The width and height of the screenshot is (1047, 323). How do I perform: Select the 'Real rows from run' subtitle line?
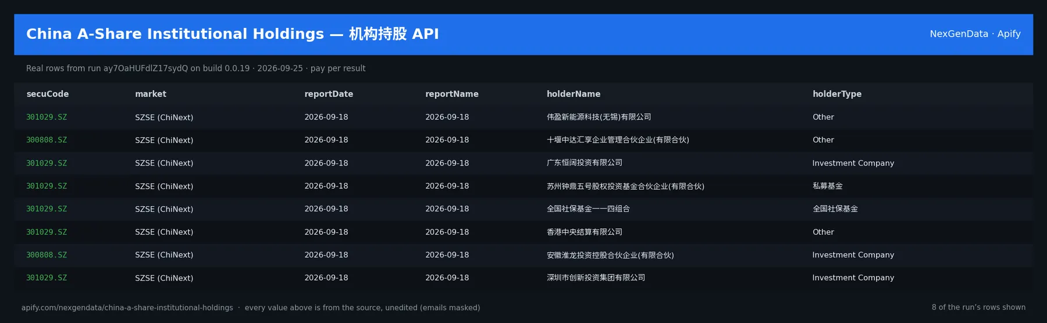196,69
